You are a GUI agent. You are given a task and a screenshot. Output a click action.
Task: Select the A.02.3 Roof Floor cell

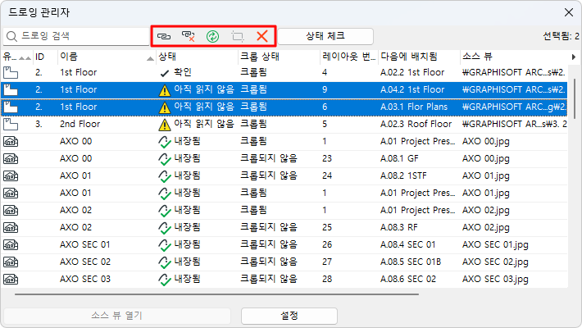(x=416, y=124)
